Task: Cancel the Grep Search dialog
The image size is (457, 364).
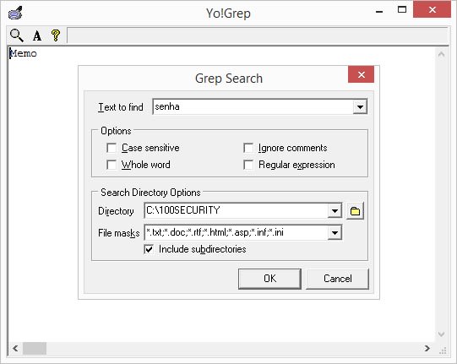Action: (x=337, y=279)
